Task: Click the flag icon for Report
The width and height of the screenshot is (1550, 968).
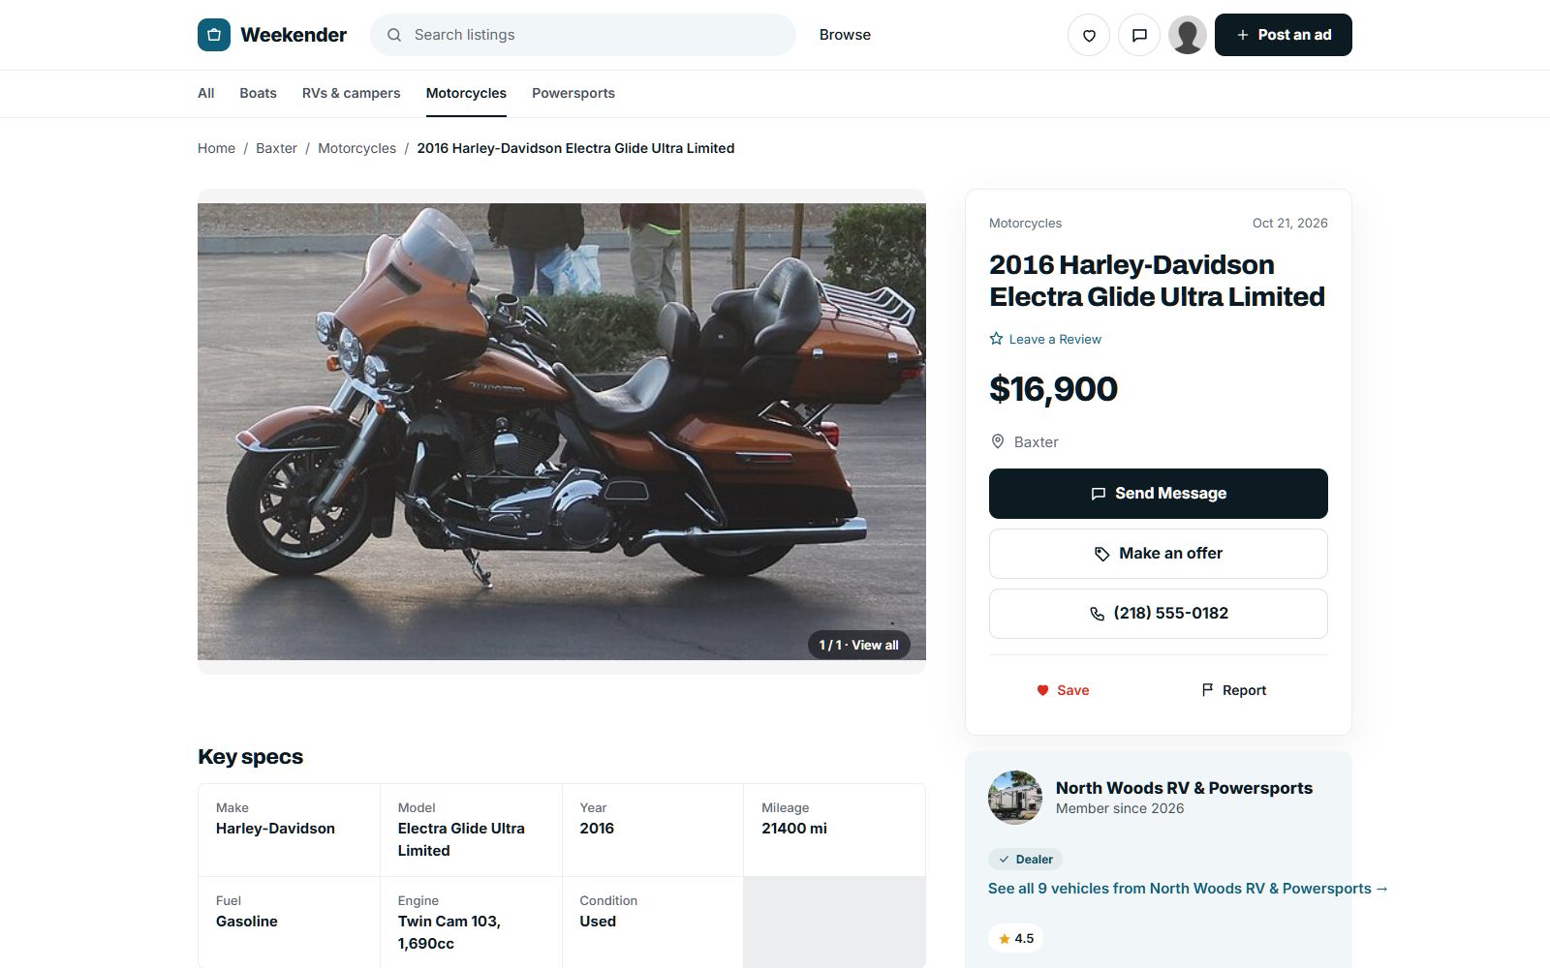Action: pyautogui.click(x=1207, y=690)
